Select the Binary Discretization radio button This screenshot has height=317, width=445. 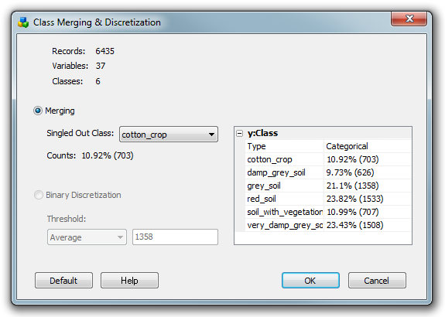coord(39,195)
